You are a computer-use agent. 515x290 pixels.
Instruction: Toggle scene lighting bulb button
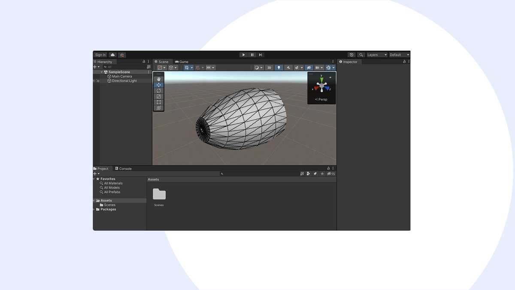279,67
